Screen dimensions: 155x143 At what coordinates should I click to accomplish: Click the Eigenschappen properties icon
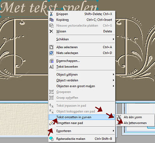click(52, 61)
